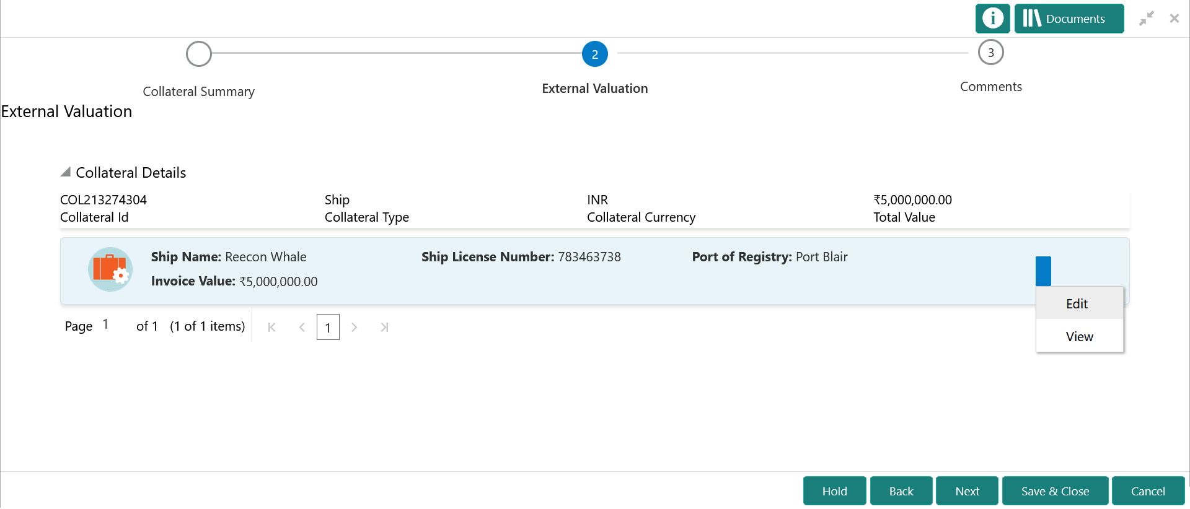The height and width of the screenshot is (509, 1190).
Task: Click the Total Value ₹5,000,000.00 amount
Action: 912,200
